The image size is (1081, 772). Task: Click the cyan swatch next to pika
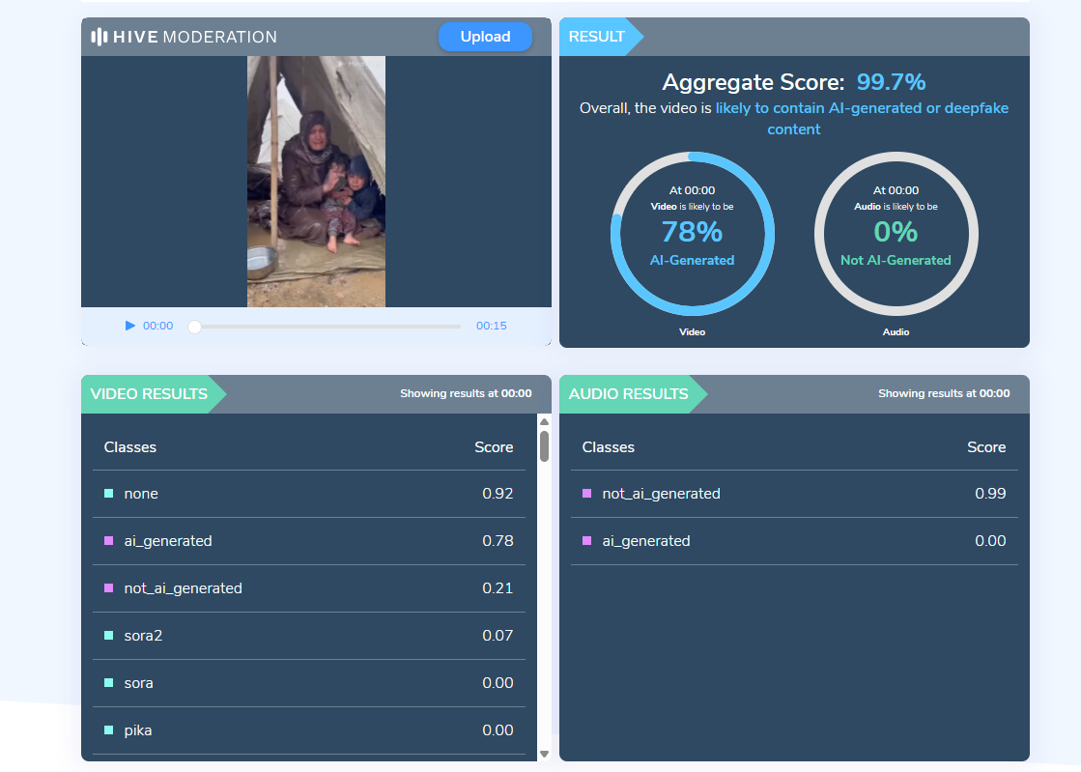point(108,730)
